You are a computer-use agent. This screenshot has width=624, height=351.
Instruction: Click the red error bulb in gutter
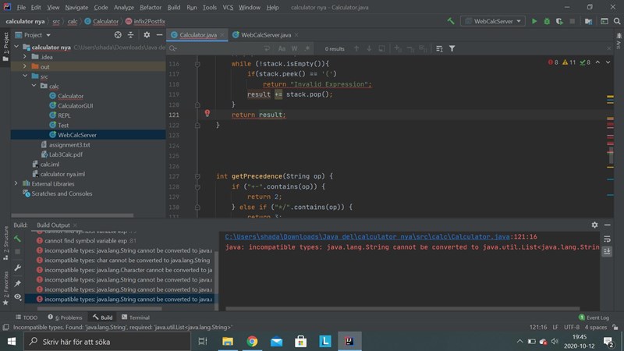click(x=207, y=114)
